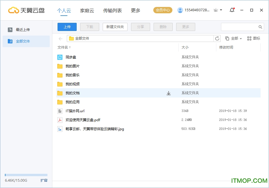
Task: Click the 2.24MB size value
Action: 187,120
